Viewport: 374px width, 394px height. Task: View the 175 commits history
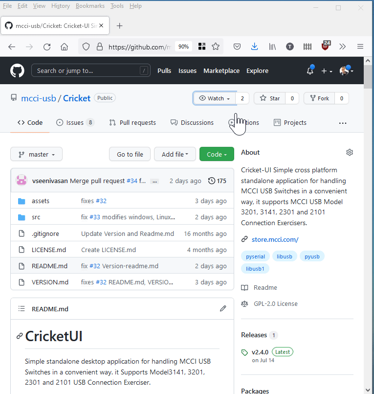pyautogui.click(x=217, y=181)
